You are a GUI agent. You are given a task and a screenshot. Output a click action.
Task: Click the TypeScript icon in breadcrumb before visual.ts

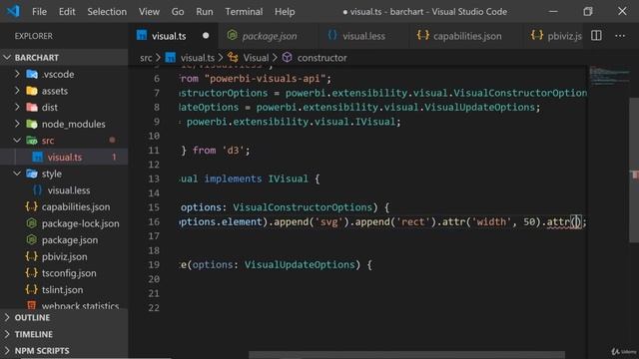(x=171, y=58)
